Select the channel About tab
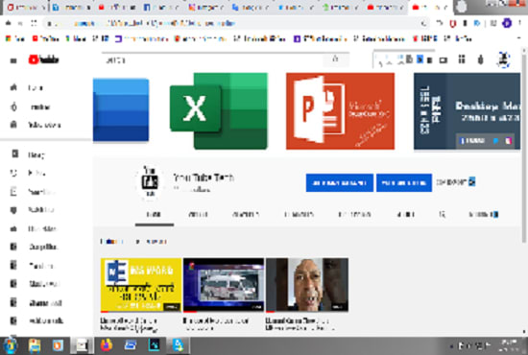Viewport: 528px width, 355px height. click(x=406, y=215)
